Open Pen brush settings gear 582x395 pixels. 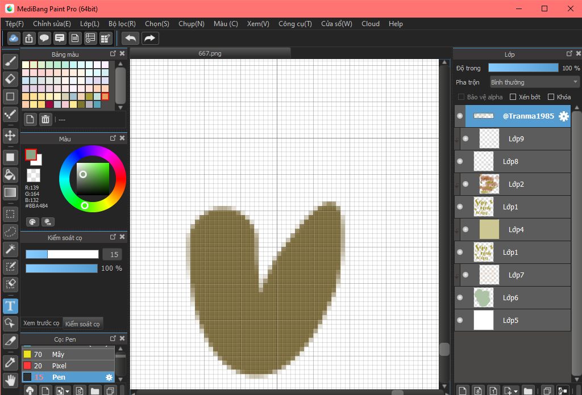pos(109,377)
